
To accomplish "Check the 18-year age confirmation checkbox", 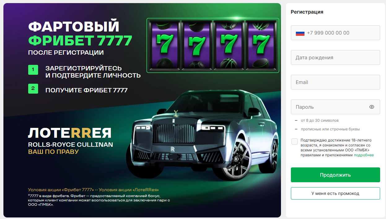I will coord(295,141).
